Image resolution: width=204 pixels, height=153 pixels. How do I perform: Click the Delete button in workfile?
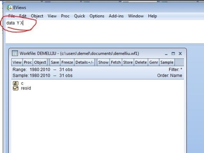[x=141, y=62]
